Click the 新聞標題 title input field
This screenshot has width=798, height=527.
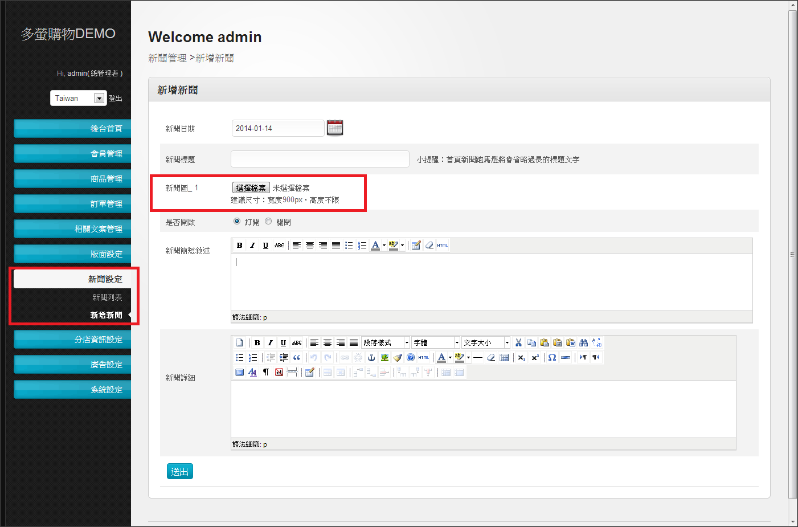pos(320,159)
